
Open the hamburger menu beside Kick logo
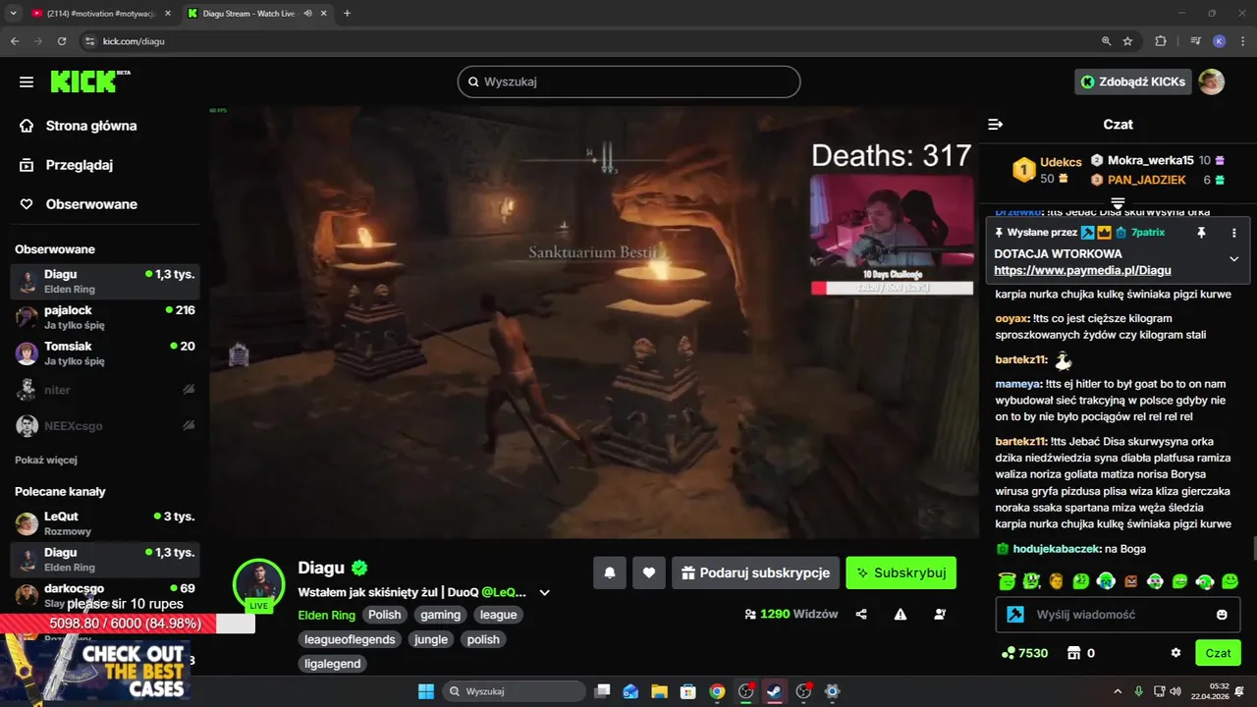pos(27,82)
